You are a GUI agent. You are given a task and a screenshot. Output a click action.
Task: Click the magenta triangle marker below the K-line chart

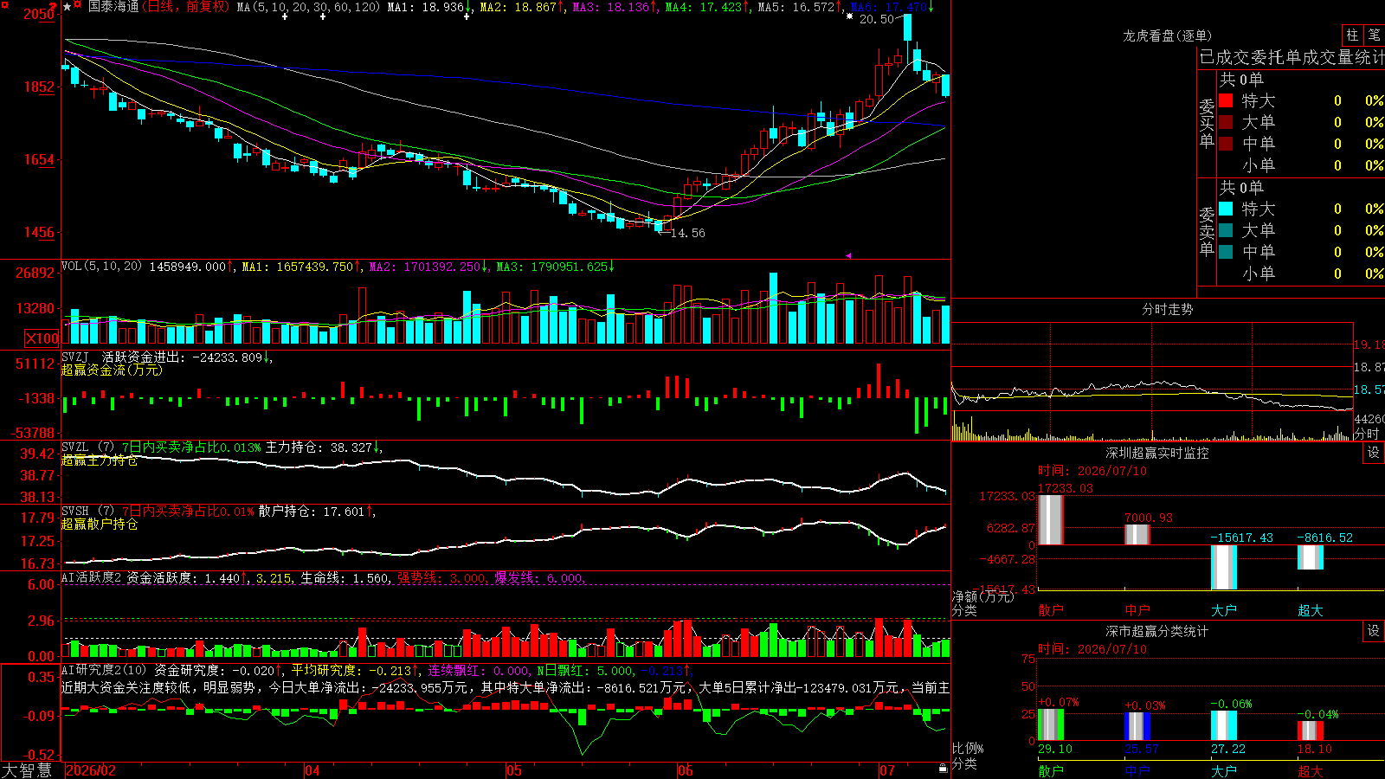849,255
